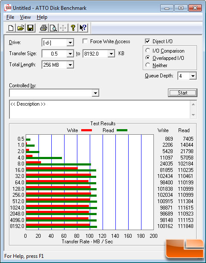Click the ATTO application icon in title bar

pyautogui.click(x=8, y=8)
